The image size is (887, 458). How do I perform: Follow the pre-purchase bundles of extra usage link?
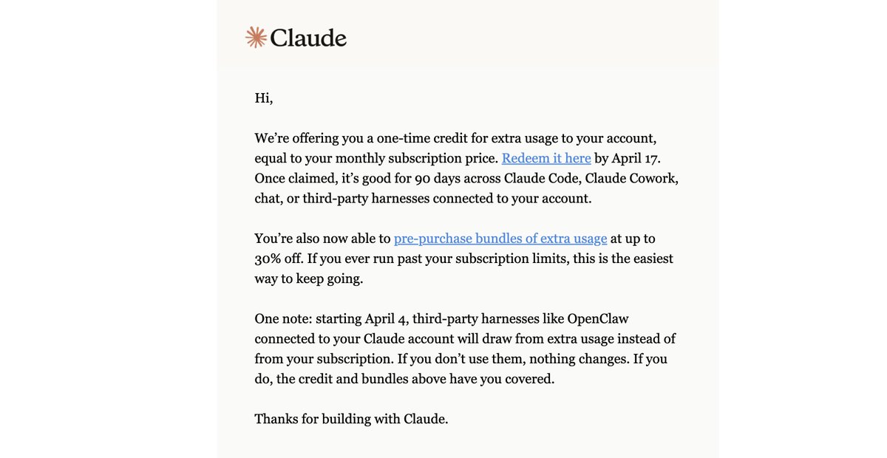pos(500,239)
